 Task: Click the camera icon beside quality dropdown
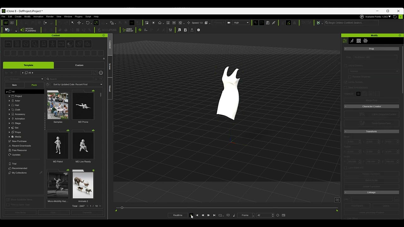coord(228,23)
